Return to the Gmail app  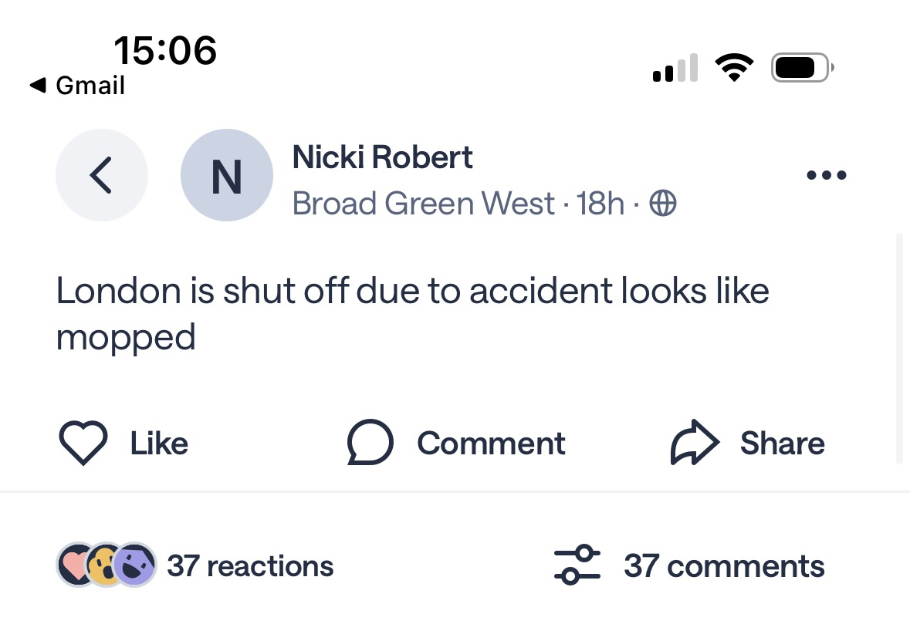(x=77, y=85)
